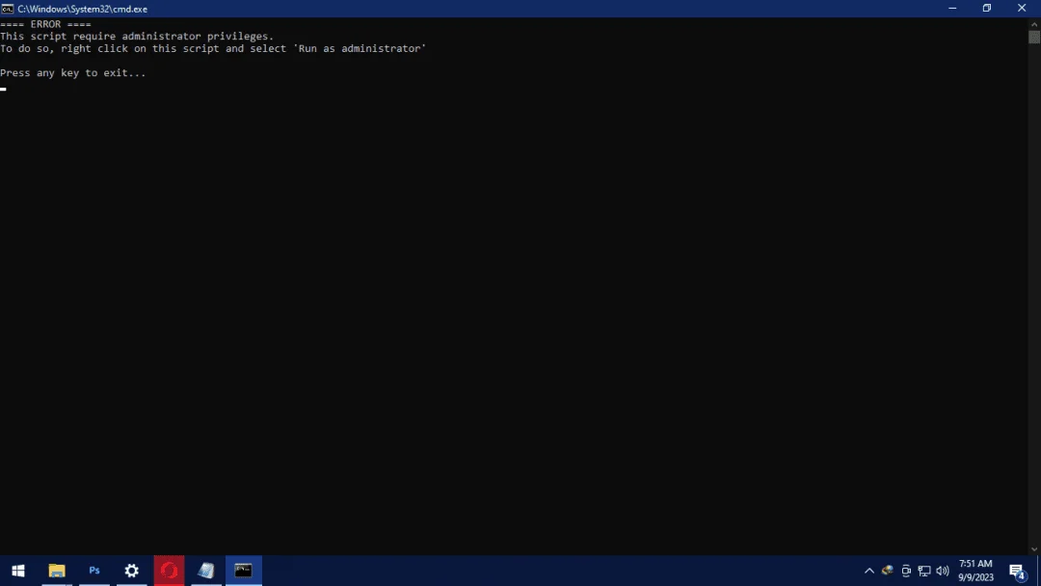Open the clock showing 7:51 AM
The width and height of the screenshot is (1041, 586).
(x=975, y=571)
